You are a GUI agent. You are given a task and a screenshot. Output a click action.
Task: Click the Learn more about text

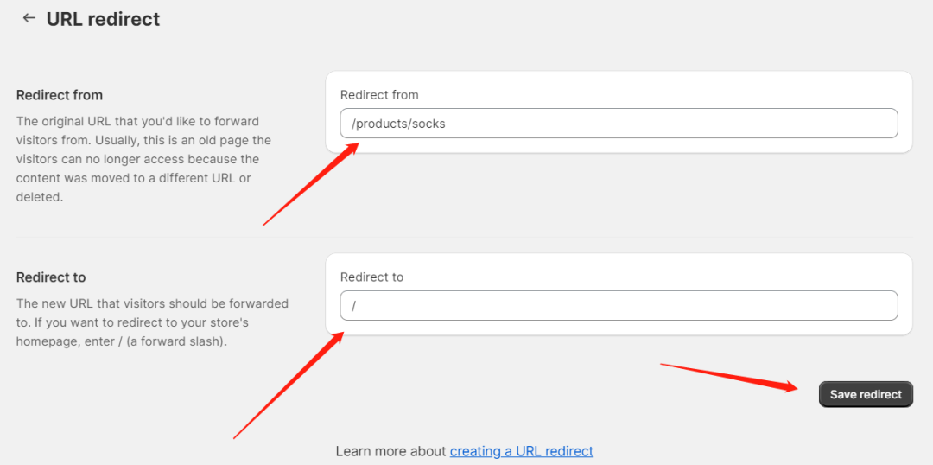pyautogui.click(x=391, y=451)
